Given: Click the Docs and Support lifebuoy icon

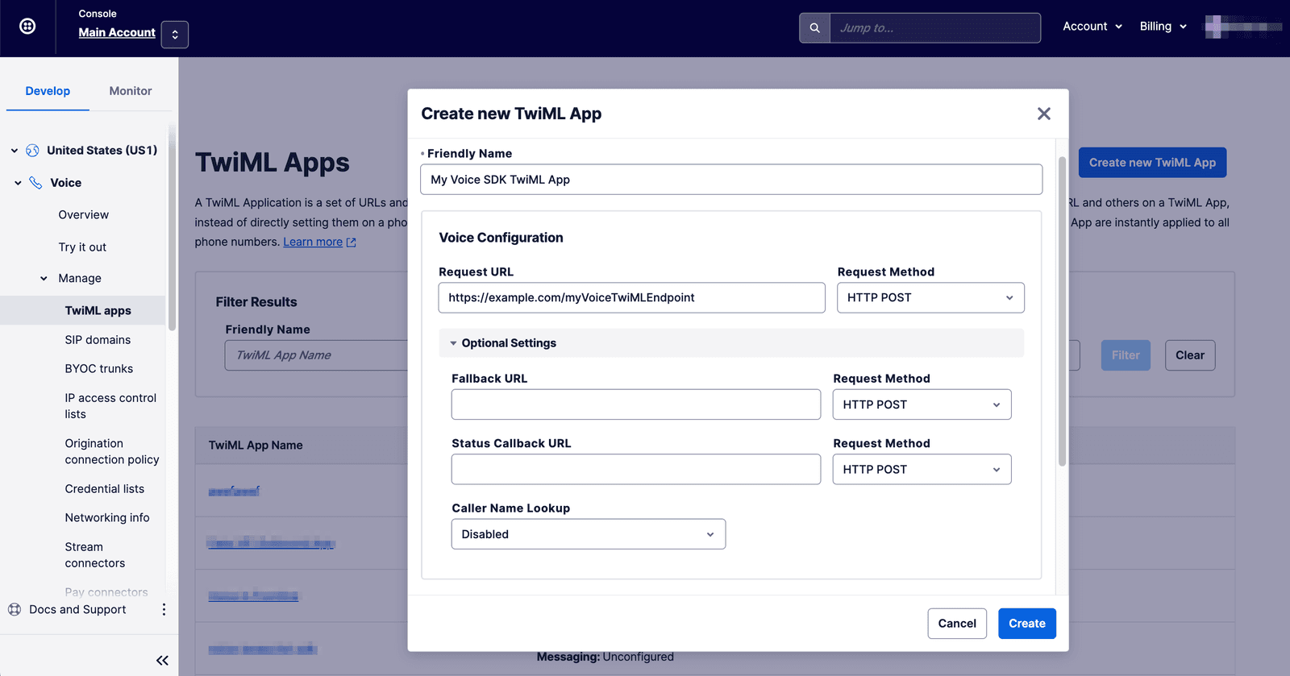Looking at the screenshot, I should [x=15, y=610].
